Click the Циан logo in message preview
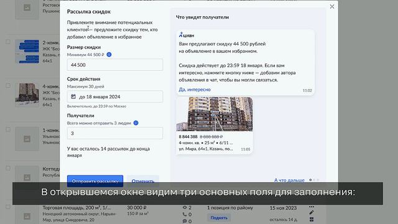This screenshot has height=224, width=398. pyautogui.click(x=187, y=35)
